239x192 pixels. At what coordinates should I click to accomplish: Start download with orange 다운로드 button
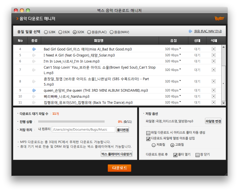(x=119, y=168)
